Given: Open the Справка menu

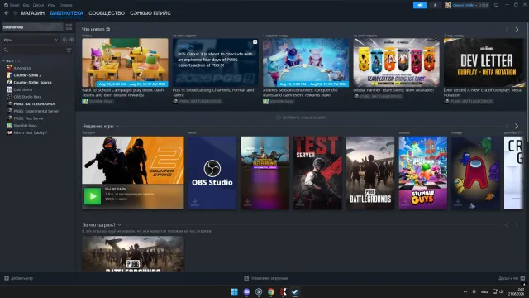Looking at the screenshot, I should 65,5.
